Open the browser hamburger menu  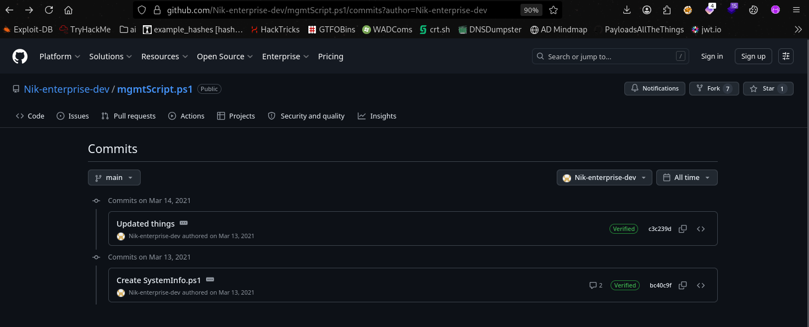[795, 10]
